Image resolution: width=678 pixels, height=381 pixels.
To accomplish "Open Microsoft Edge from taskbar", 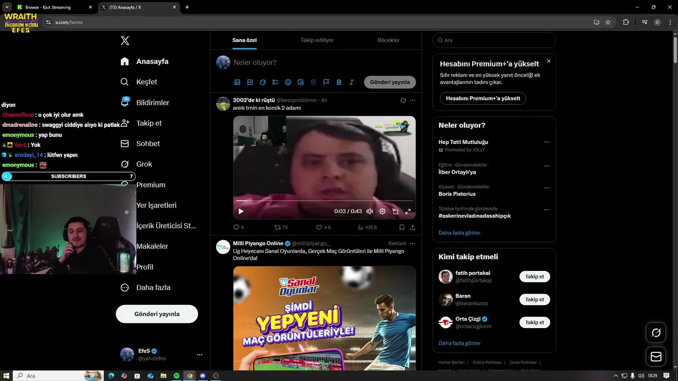I will (111, 376).
